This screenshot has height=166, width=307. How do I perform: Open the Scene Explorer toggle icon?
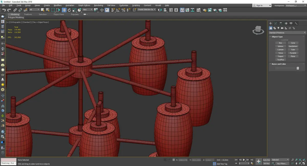(171, 10)
